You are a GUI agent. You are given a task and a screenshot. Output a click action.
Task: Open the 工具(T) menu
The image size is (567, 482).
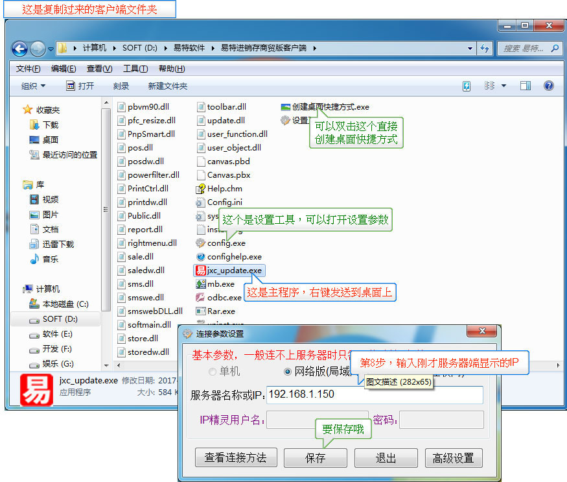135,69
